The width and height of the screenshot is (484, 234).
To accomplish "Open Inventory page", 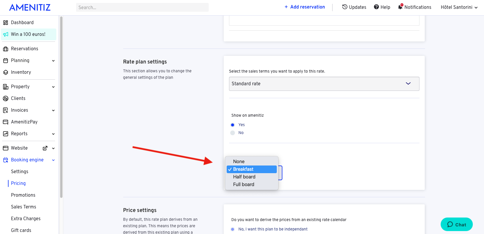I will 21,72.
